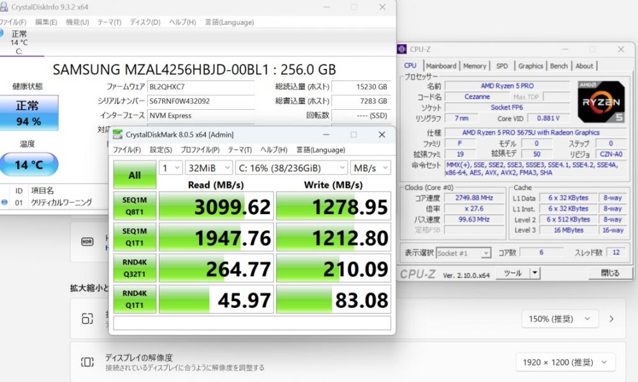Click the 1947.76 SEQ1M Q1T1 read result

[216, 237]
